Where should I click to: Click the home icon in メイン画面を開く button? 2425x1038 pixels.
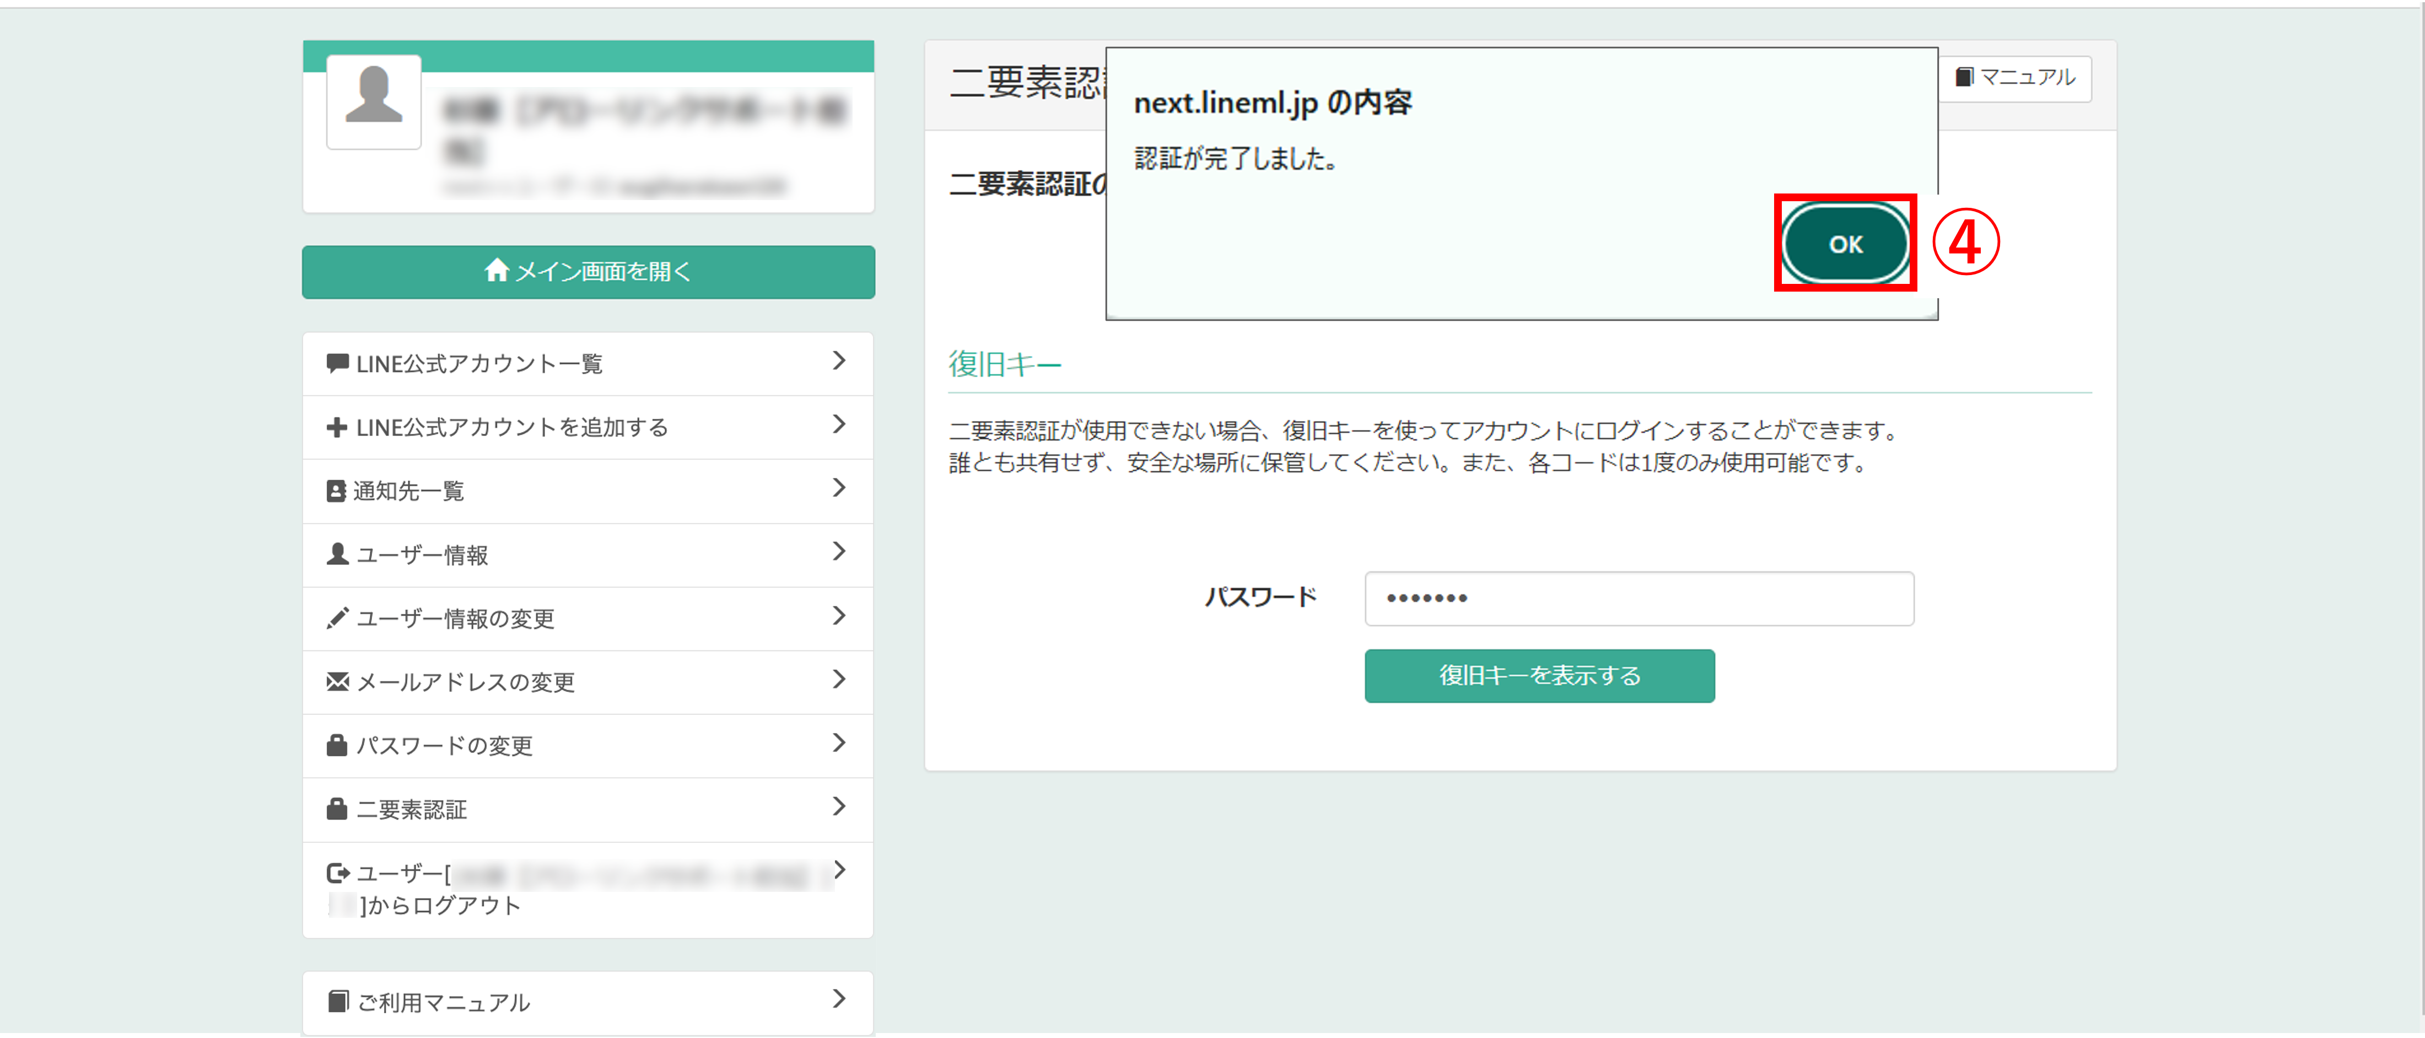point(496,271)
